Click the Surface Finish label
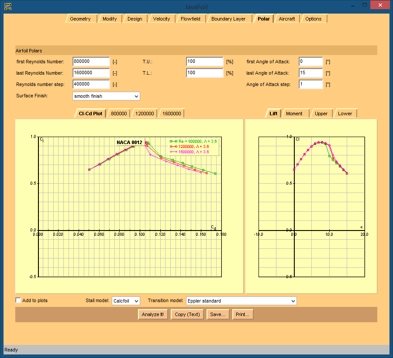Image resolution: width=393 pixels, height=358 pixels. tap(32, 96)
